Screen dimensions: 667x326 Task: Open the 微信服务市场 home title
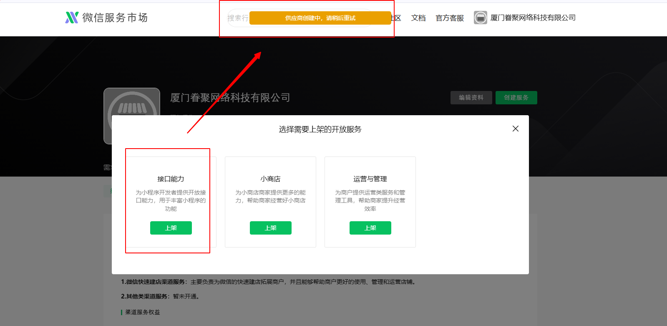115,18
